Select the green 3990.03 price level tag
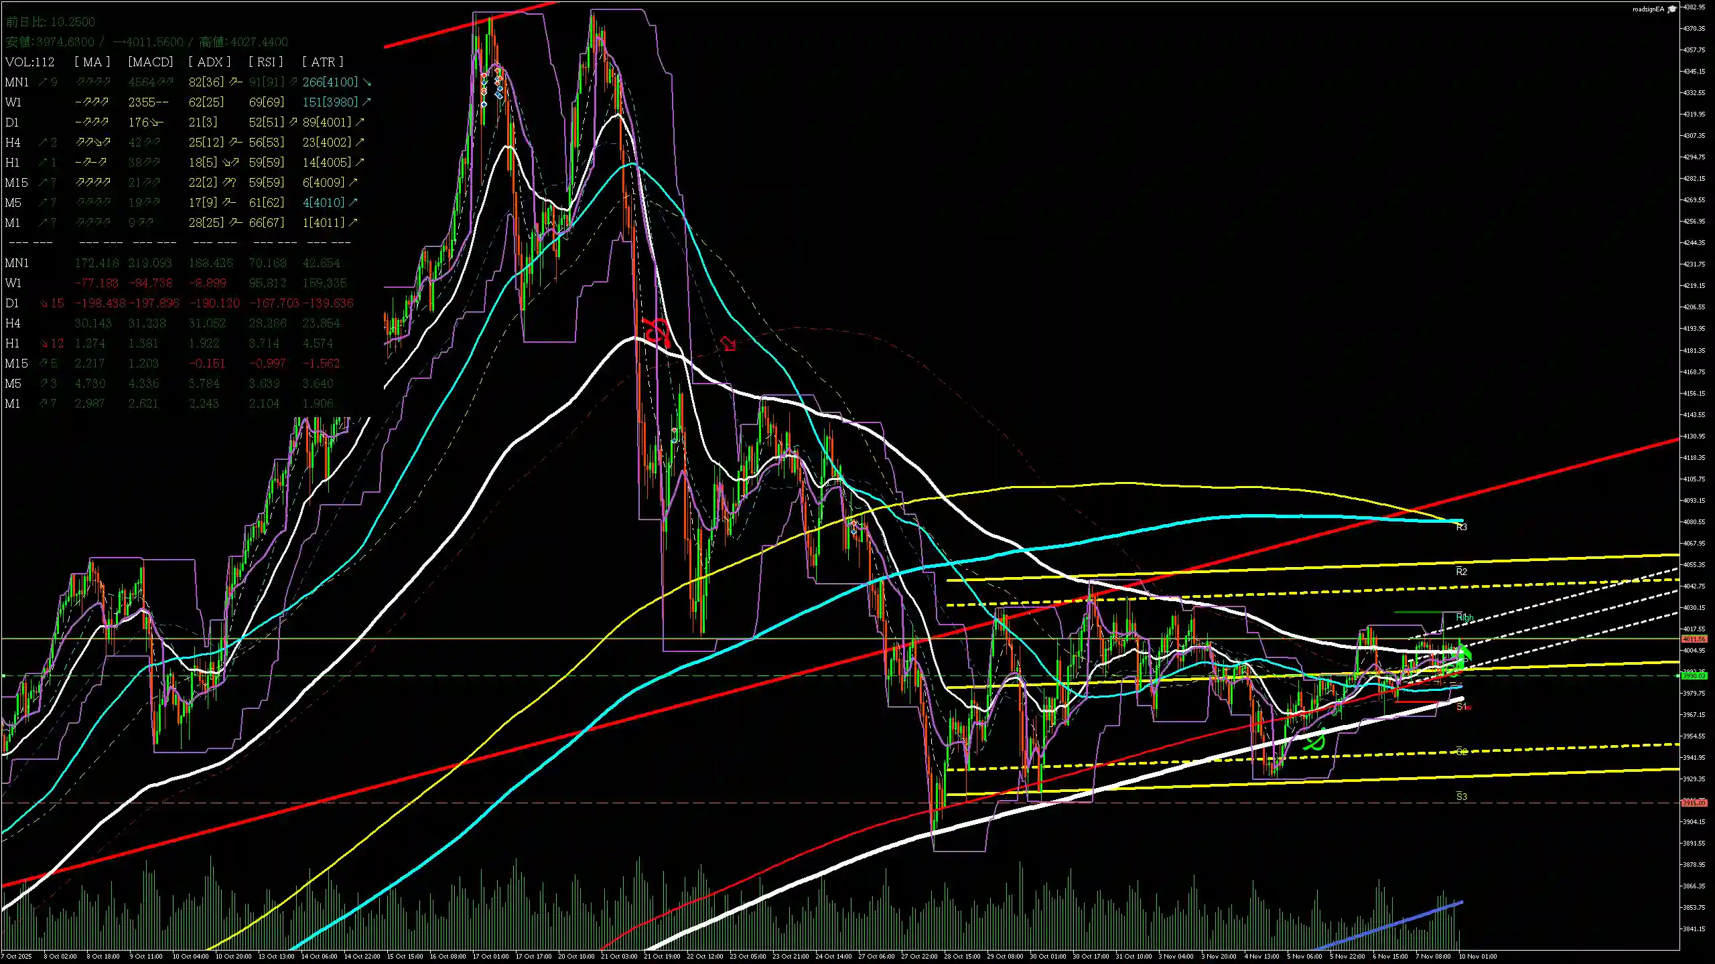This screenshot has height=964, width=1715. tap(1694, 676)
